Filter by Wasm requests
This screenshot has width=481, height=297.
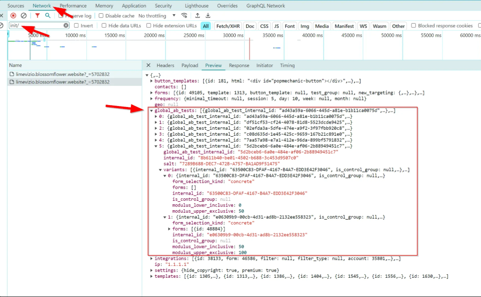(379, 26)
